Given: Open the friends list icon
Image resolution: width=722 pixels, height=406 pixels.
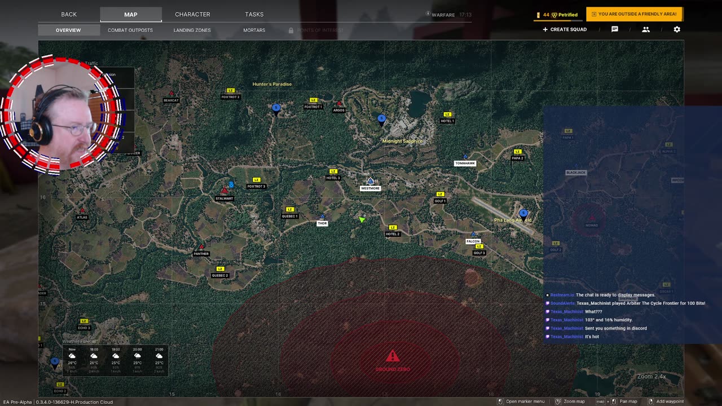Looking at the screenshot, I should click(646, 29).
